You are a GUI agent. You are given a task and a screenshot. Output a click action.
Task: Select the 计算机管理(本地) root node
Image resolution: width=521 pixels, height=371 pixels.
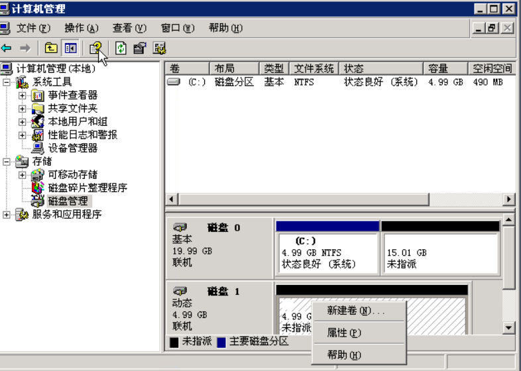(56, 69)
